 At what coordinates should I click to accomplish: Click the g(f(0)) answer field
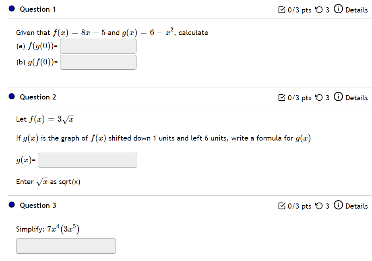[98, 62]
